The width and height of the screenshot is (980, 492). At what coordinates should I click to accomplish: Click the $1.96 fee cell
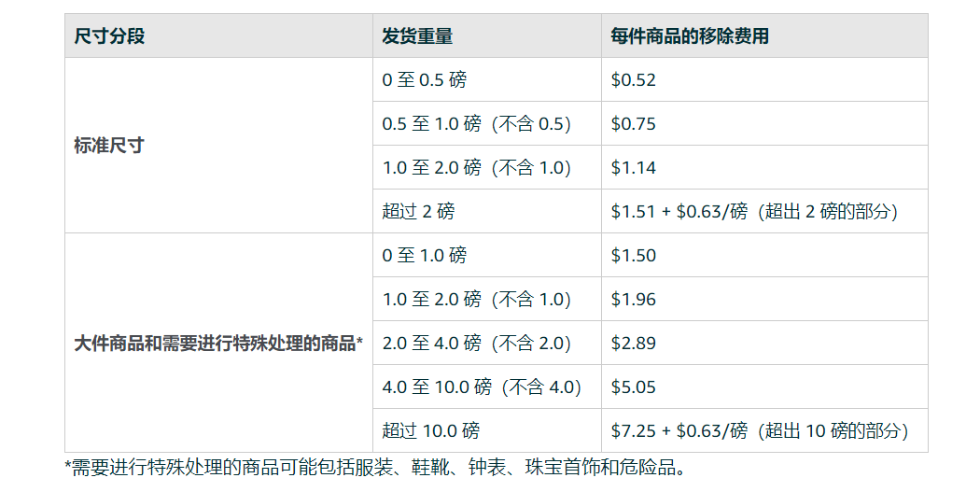point(634,300)
